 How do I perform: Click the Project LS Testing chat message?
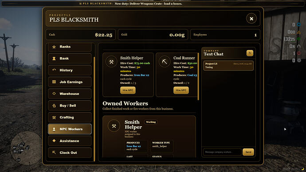228,66
